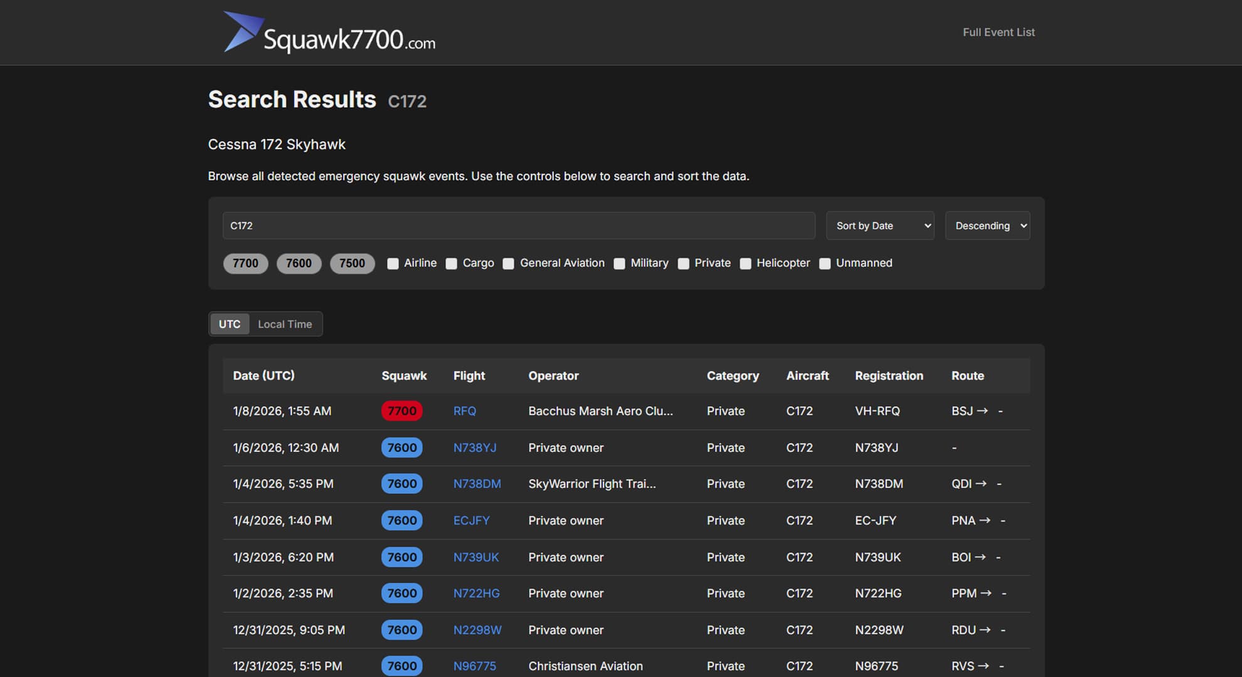Toggle the 7600 squawk filter pill

tap(299, 263)
